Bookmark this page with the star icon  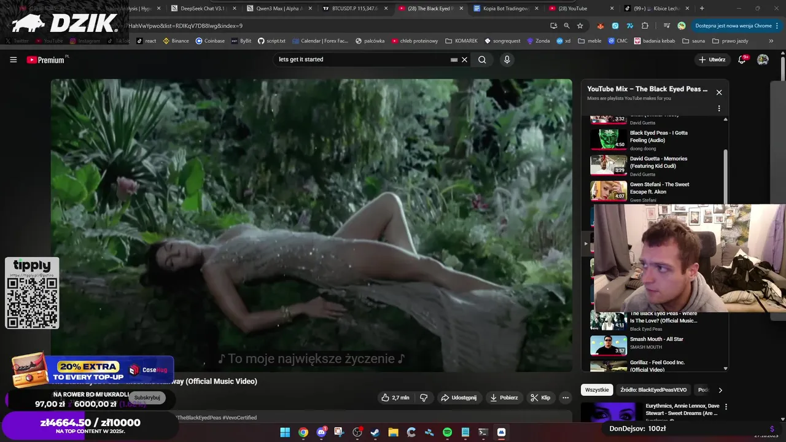pos(580,26)
